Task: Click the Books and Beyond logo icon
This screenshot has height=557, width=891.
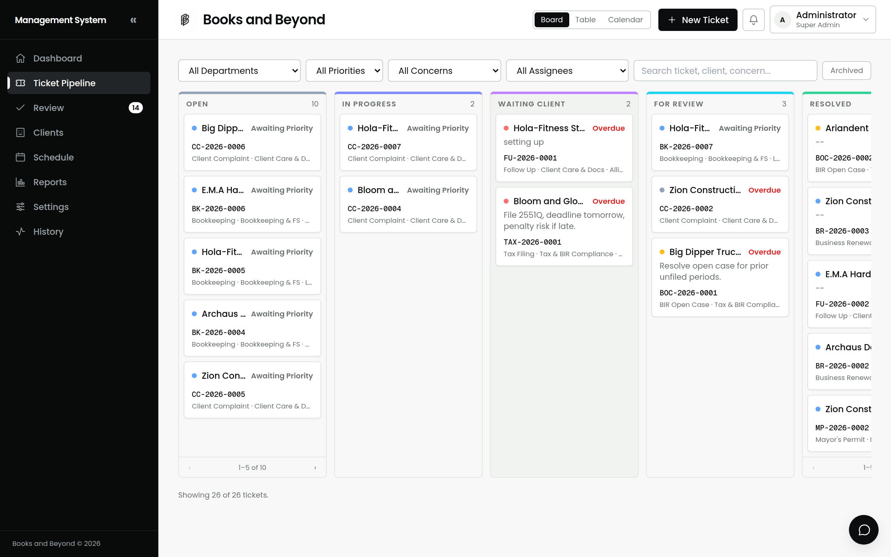Action: tap(185, 19)
